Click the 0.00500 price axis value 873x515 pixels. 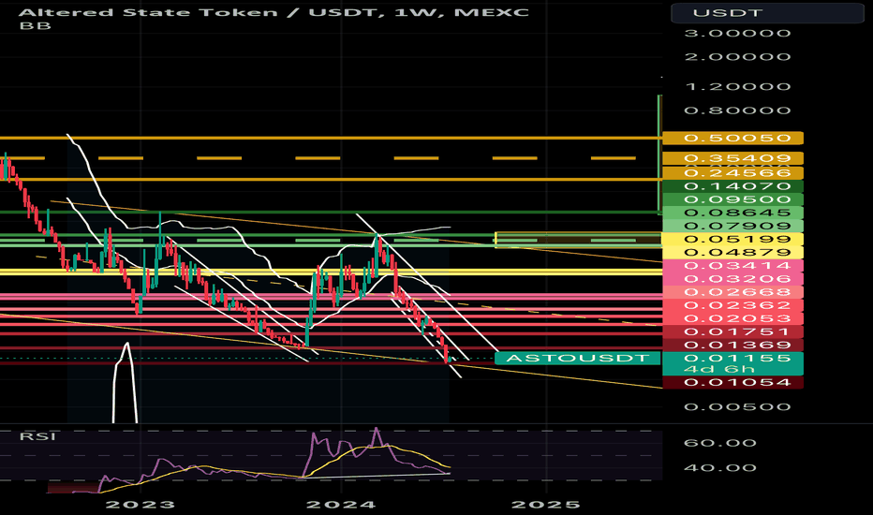click(737, 407)
